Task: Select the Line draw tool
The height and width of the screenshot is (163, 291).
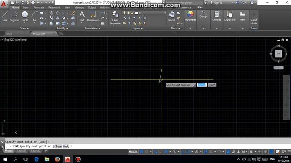Action: [5, 16]
